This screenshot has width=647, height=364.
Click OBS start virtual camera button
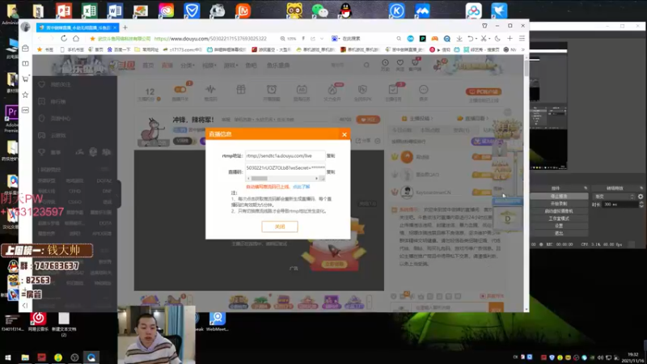559,211
